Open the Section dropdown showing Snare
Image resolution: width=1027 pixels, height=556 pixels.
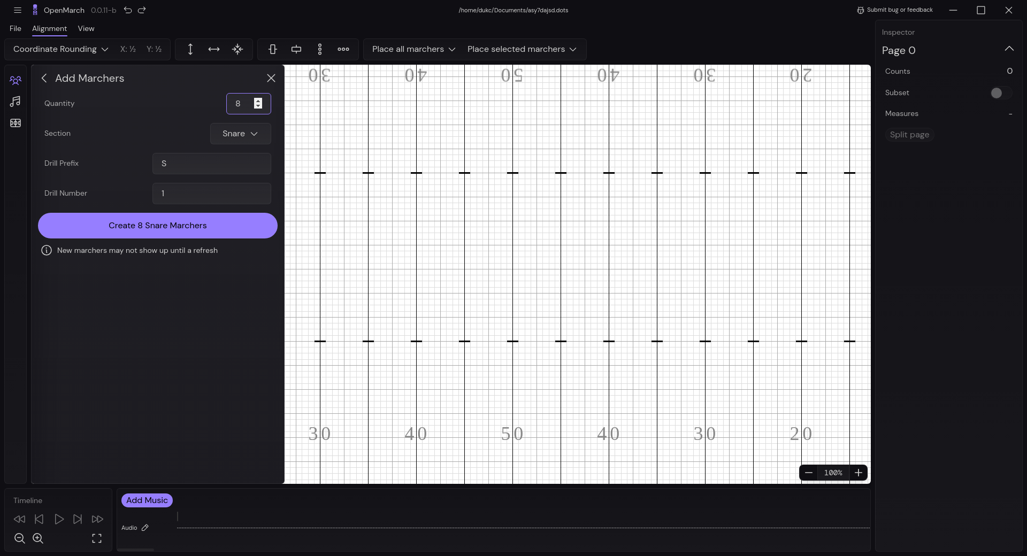point(240,134)
